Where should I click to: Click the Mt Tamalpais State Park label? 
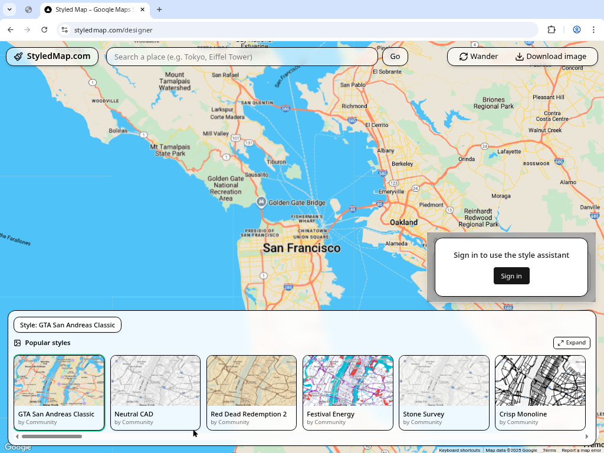tap(170, 150)
